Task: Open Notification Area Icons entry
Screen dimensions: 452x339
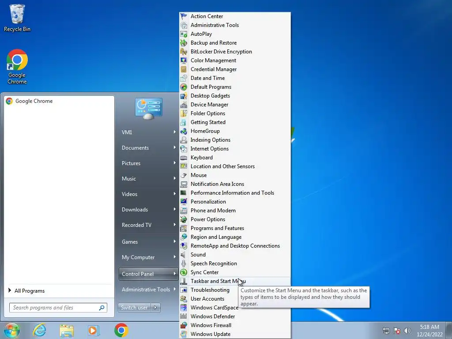Action: 235,184
